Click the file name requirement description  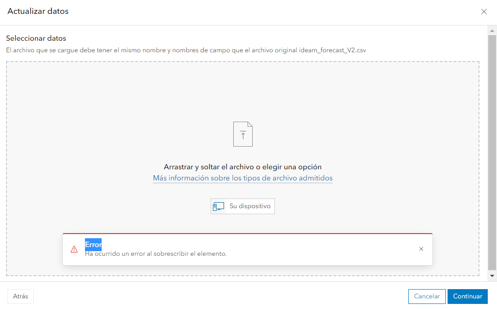tap(186, 50)
